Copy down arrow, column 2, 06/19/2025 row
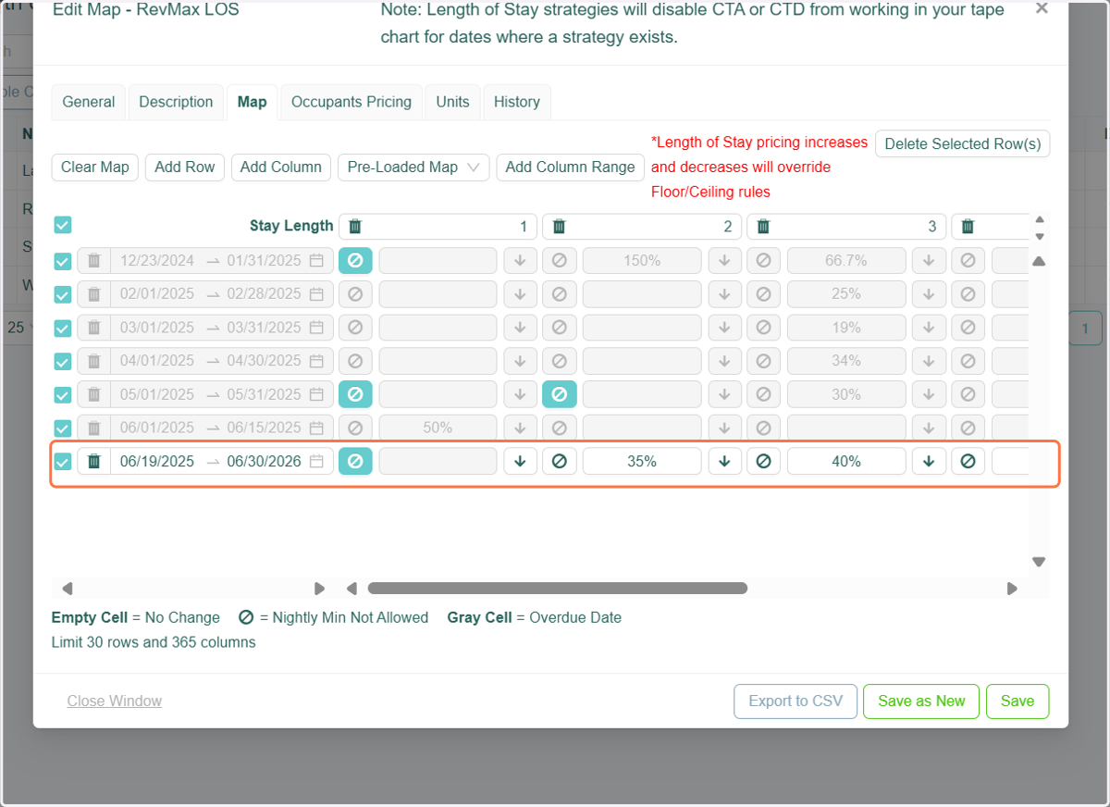This screenshot has height=807, width=1110. click(725, 461)
